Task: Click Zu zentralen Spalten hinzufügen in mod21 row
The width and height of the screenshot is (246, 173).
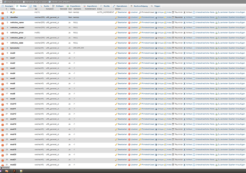Action: (x=231, y=160)
